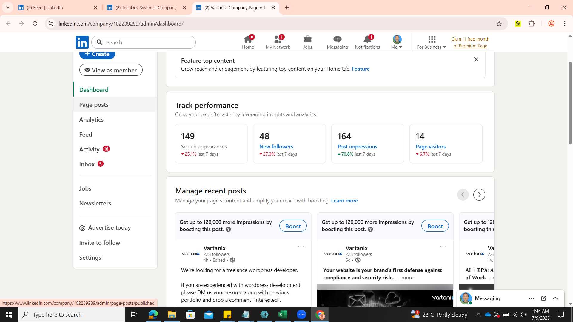
Task: Open Feed in sidebar
Action: [115, 134]
